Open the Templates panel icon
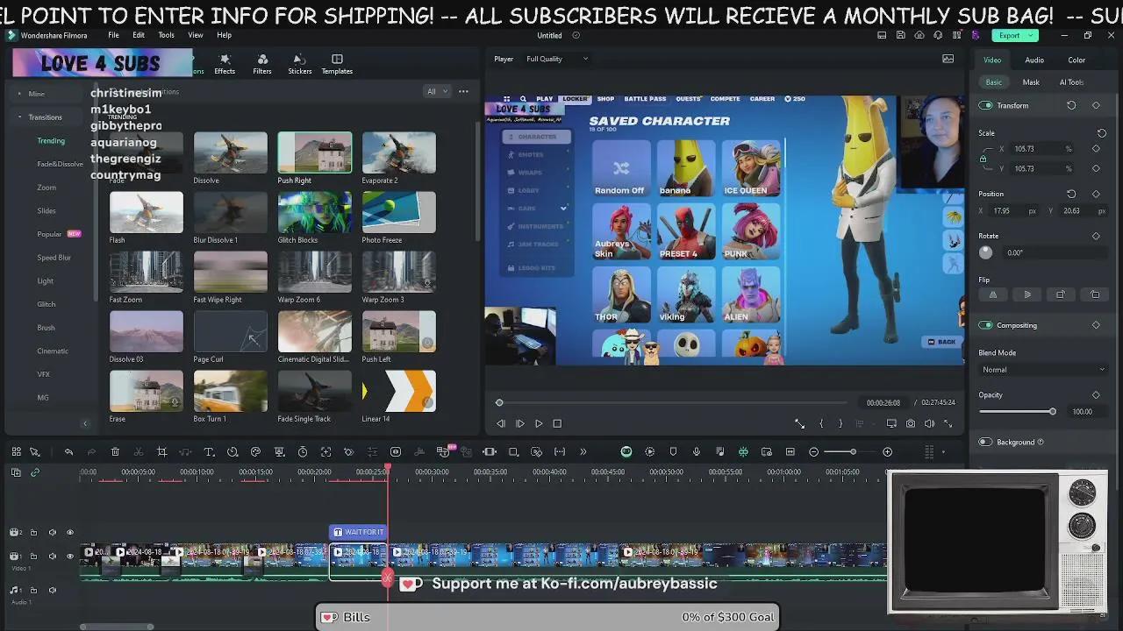The width and height of the screenshot is (1123, 631). (x=337, y=64)
